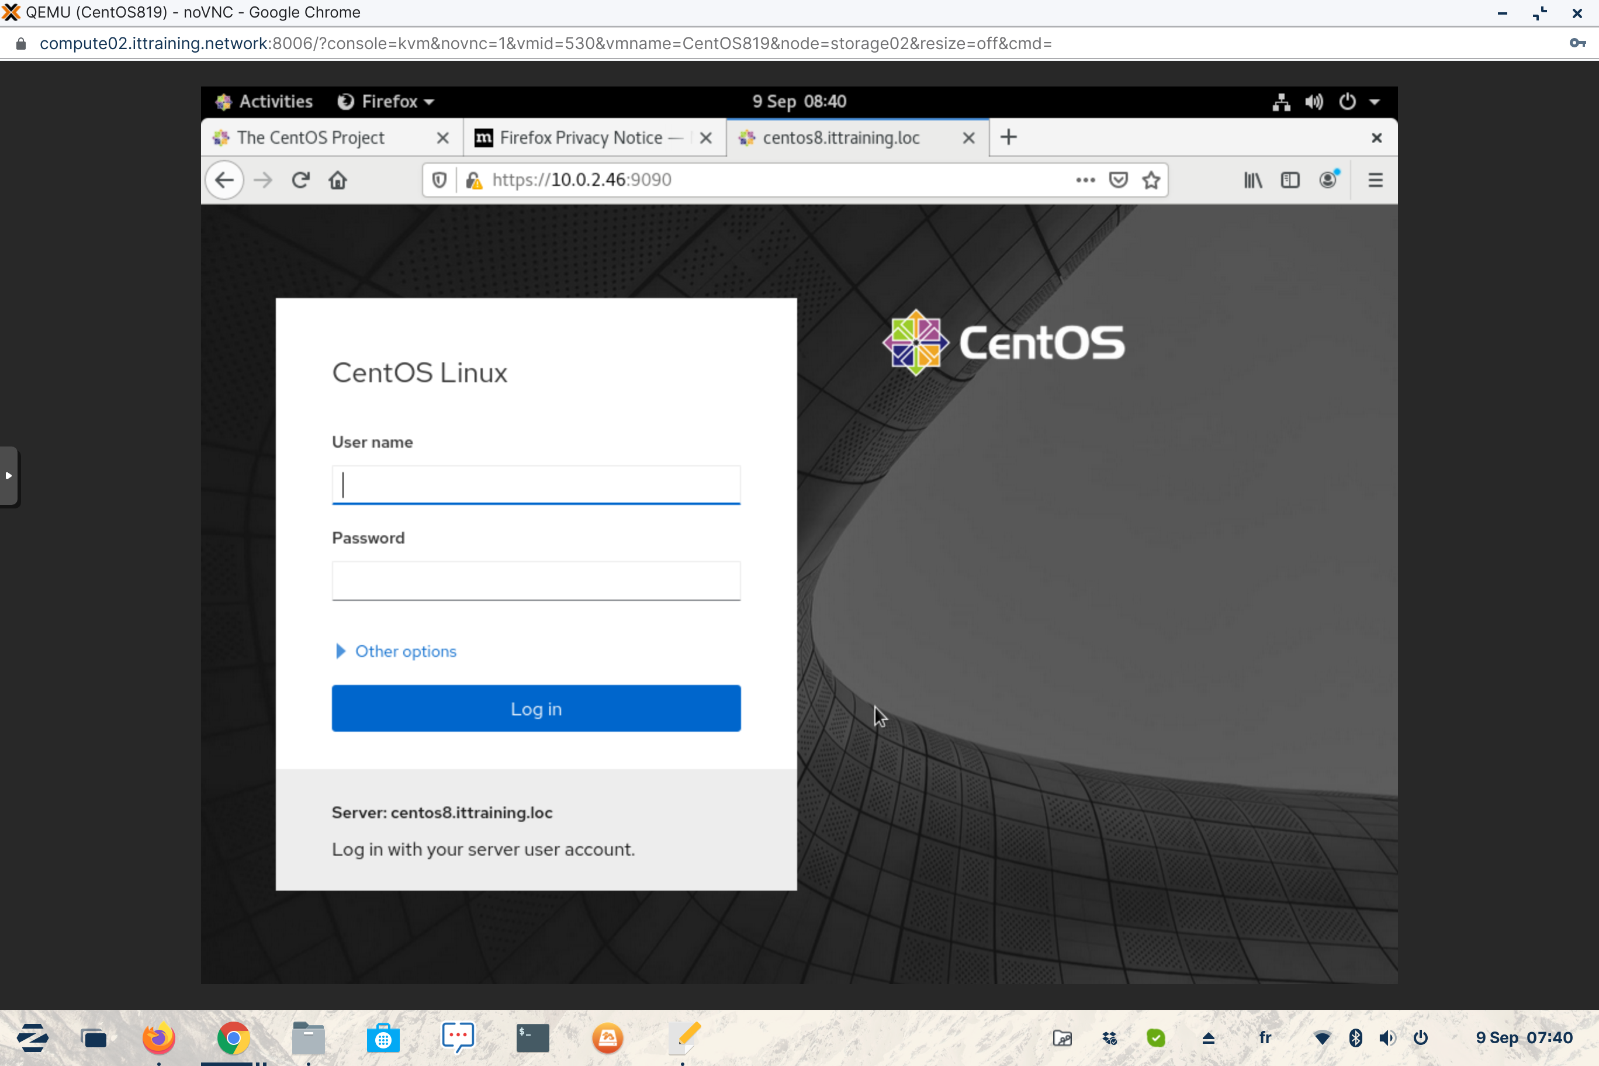The width and height of the screenshot is (1599, 1066).
Task: Expand GNOME system menu arrow
Action: pyautogui.click(x=1375, y=102)
